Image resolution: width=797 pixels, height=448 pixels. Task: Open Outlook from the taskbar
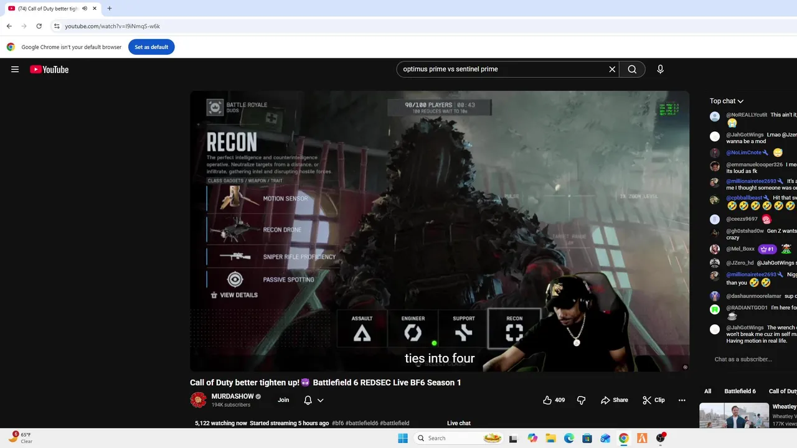(x=605, y=438)
